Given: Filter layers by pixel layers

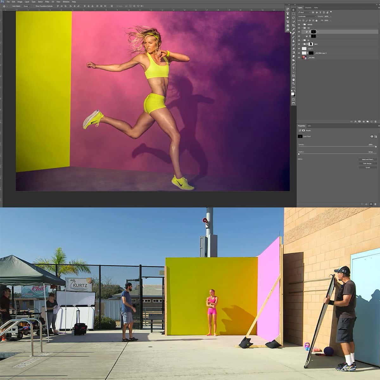Looking at the screenshot, I should [x=313, y=12].
